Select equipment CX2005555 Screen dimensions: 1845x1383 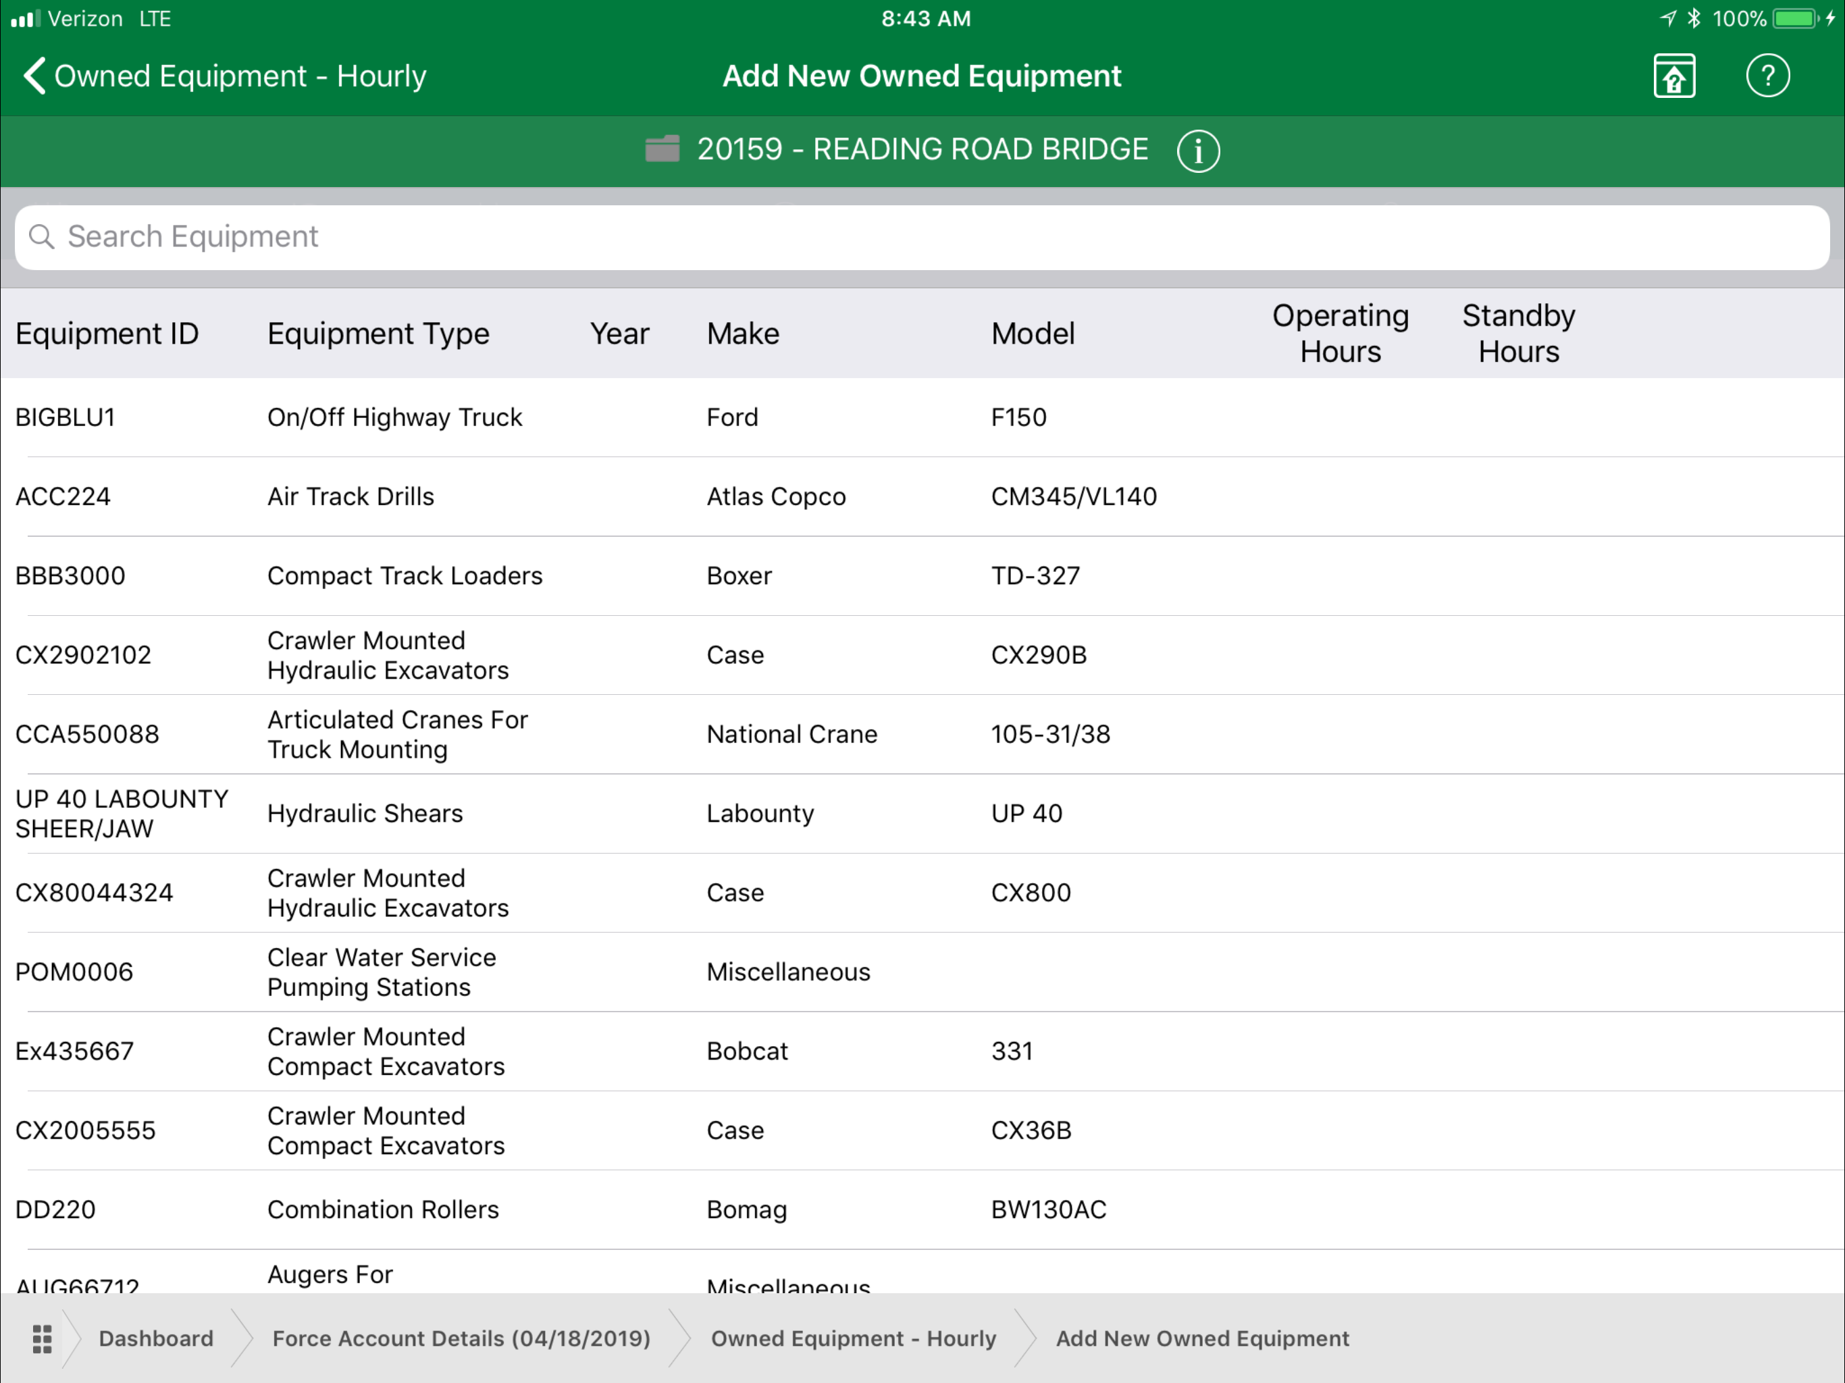922,1130
